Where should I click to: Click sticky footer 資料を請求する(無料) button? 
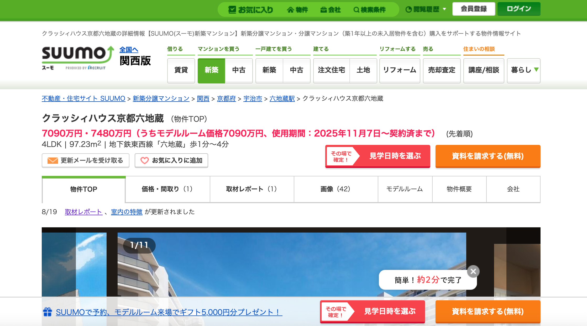[x=488, y=312]
